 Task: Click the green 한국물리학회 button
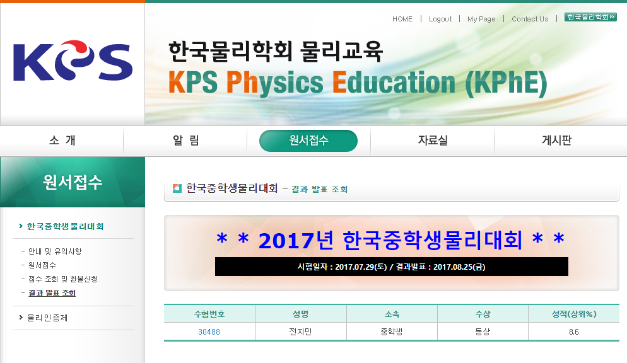[x=590, y=17]
